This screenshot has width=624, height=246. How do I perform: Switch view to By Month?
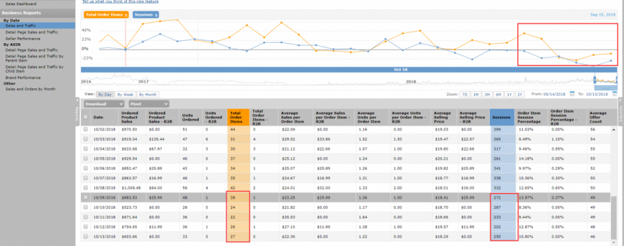pyautogui.click(x=147, y=95)
